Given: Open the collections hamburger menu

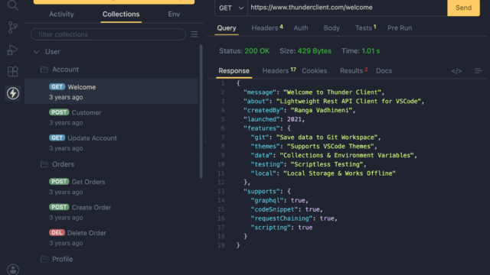Looking at the screenshot, I should (194, 34).
